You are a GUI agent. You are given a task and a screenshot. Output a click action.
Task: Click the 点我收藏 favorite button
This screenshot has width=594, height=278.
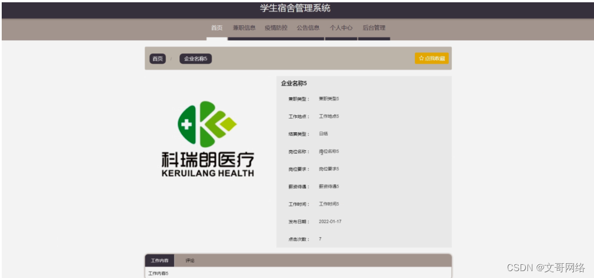tap(432, 58)
